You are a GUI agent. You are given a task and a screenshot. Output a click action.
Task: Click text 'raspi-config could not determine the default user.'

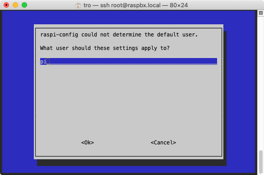[119, 35]
